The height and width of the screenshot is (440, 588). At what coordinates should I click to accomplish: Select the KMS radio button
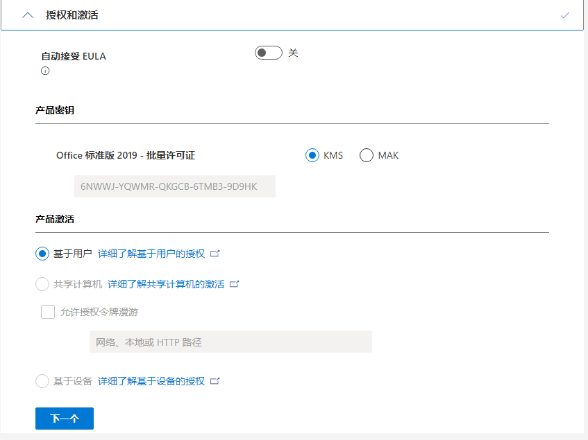312,155
